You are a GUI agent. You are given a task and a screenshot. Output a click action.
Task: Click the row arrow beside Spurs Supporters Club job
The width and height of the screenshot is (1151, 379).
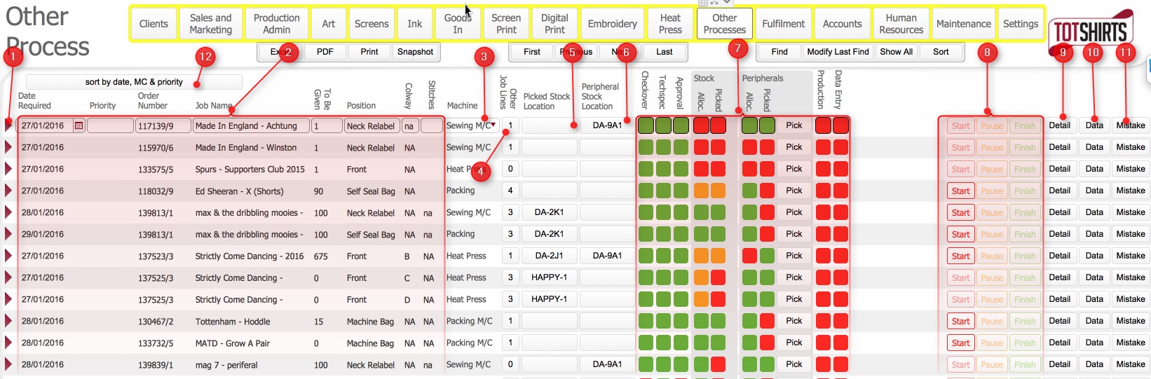8,169
